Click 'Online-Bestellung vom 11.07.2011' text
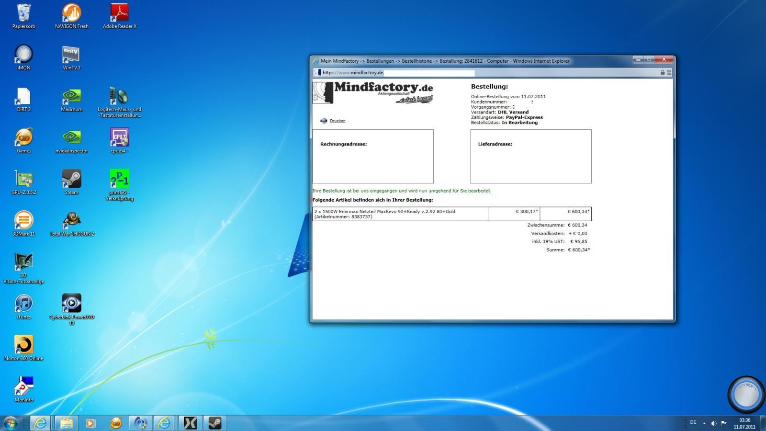 508,96
